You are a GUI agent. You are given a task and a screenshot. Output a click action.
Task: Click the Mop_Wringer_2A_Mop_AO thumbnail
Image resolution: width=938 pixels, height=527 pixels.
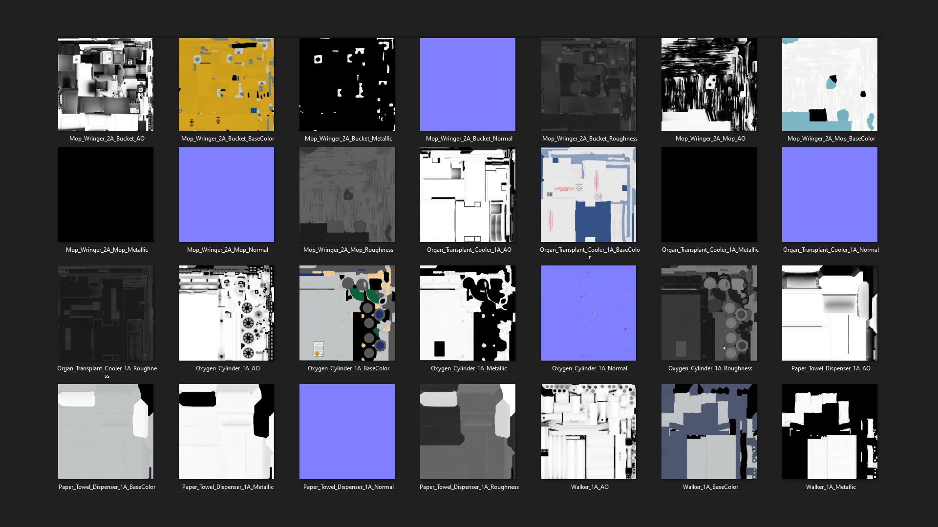tap(709, 84)
